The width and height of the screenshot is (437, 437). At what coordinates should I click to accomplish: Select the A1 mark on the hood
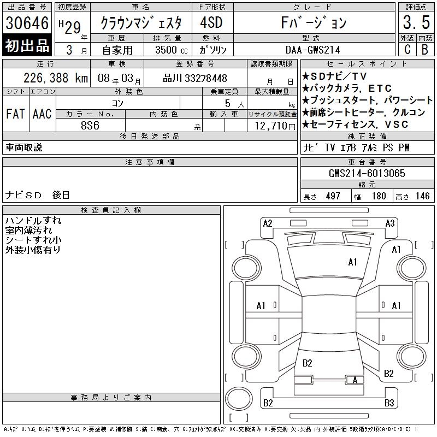pos(352,262)
